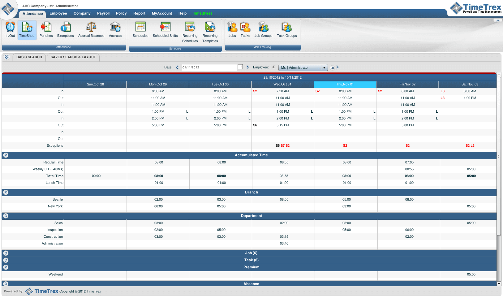503x299 pixels.
Task: Expand the Job (6) section
Action: click(6, 253)
